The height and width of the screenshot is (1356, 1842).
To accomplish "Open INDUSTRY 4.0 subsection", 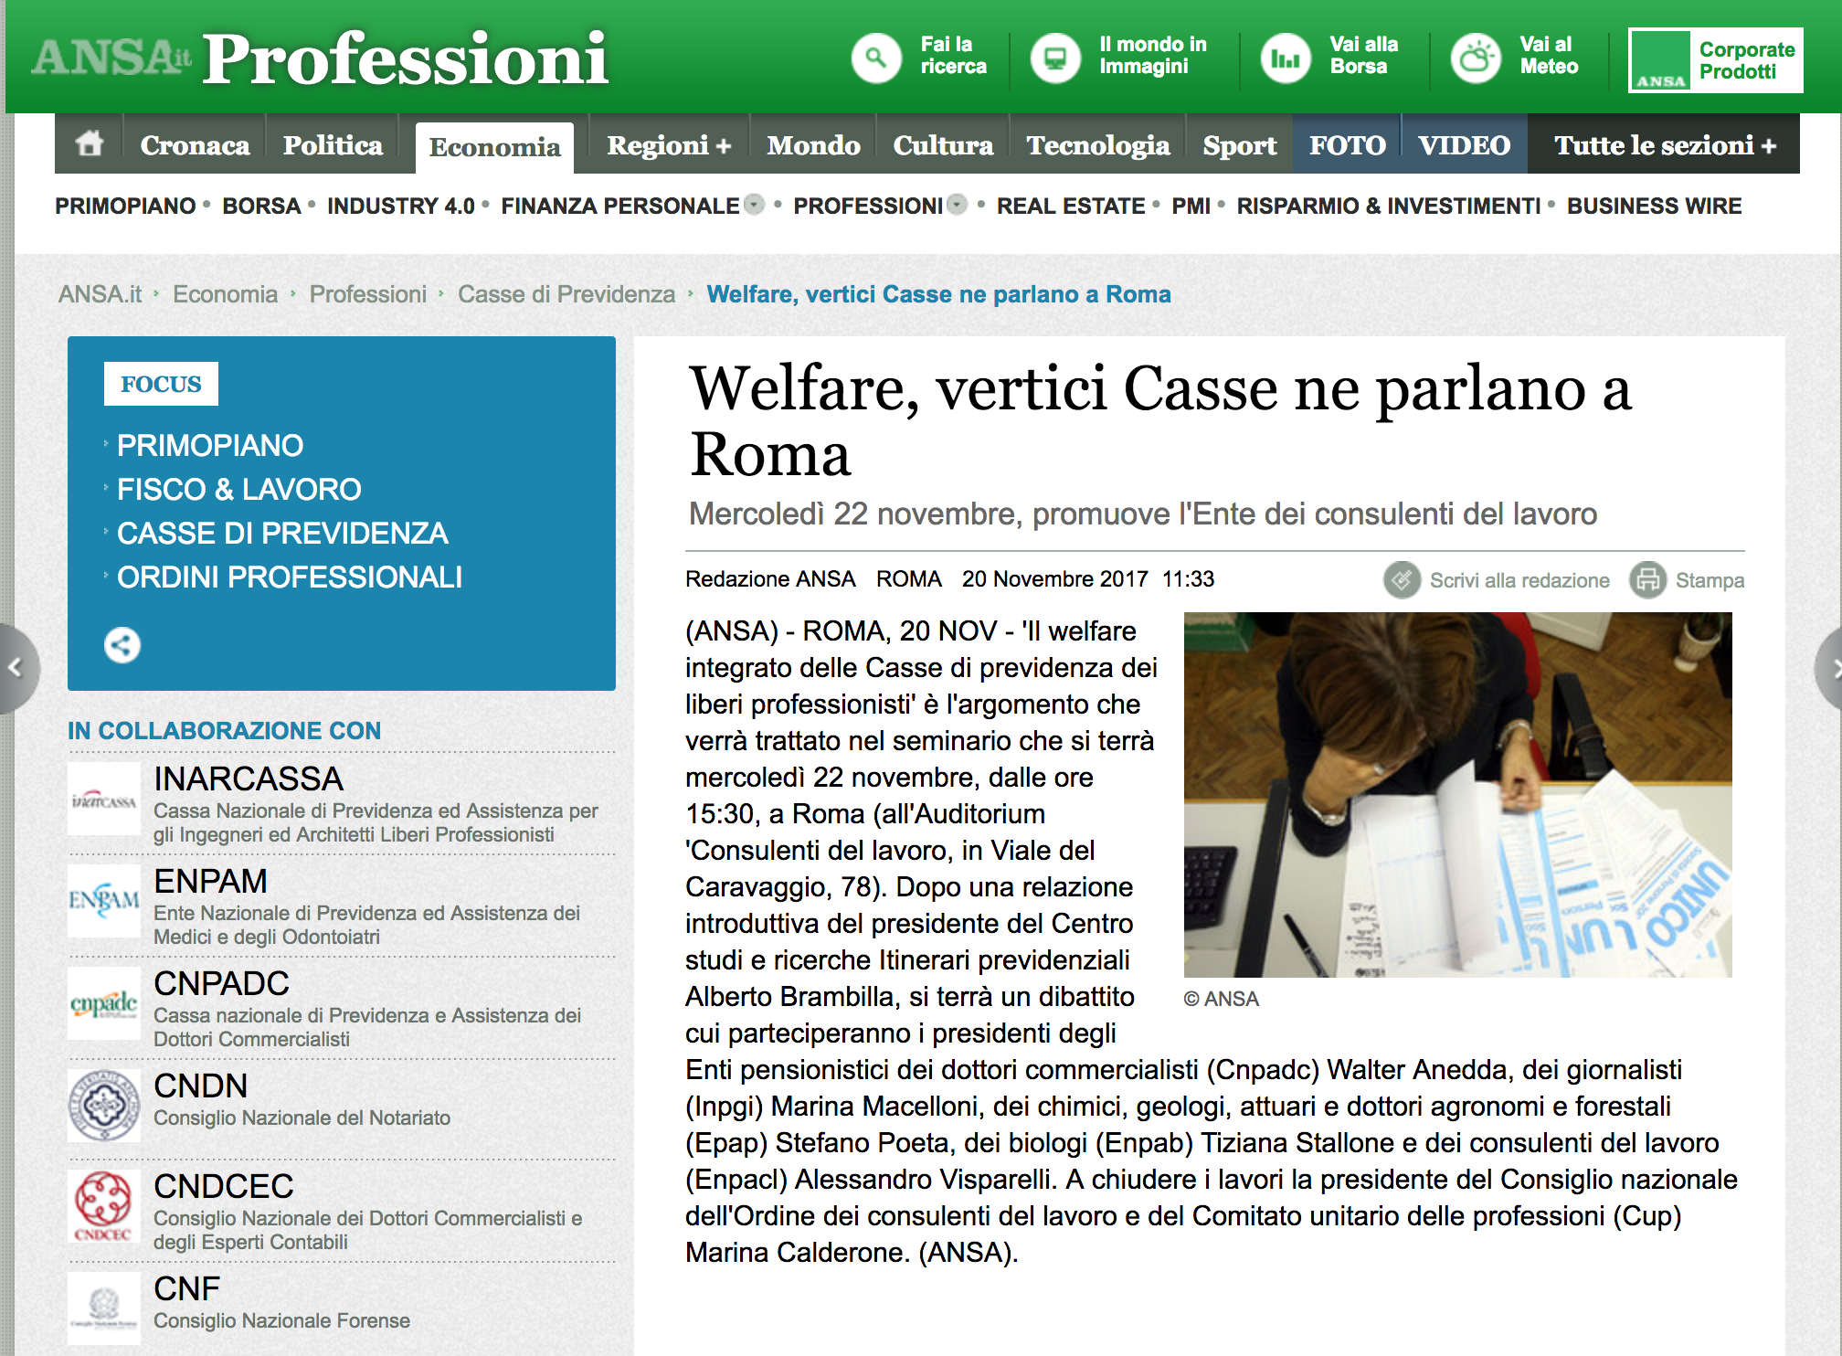I will tap(401, 206).
